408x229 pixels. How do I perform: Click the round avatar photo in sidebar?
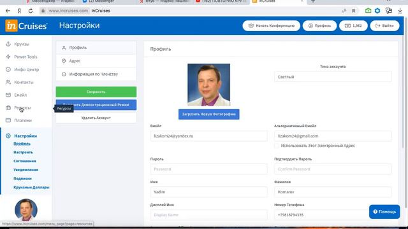tap(26, 210)
